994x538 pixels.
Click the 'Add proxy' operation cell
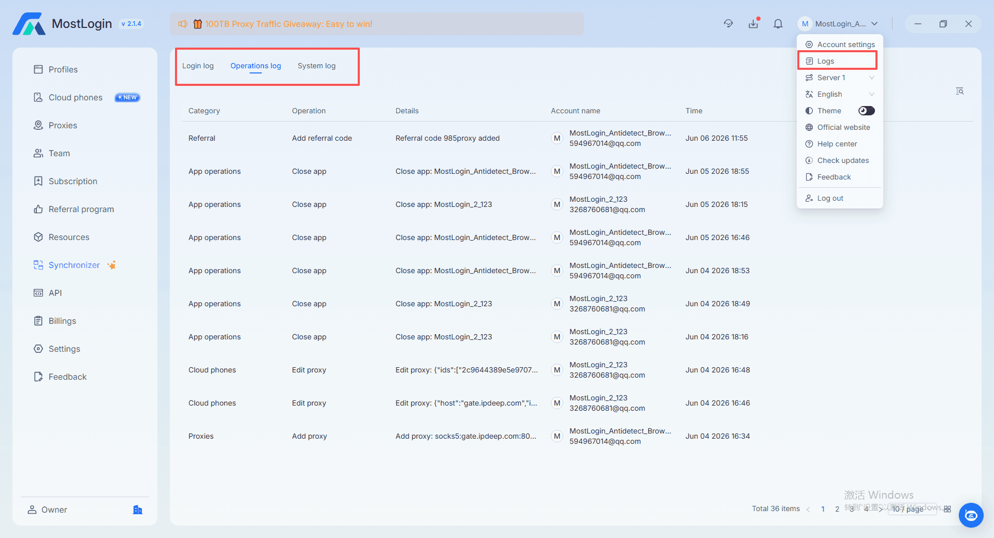click(310, 436)
